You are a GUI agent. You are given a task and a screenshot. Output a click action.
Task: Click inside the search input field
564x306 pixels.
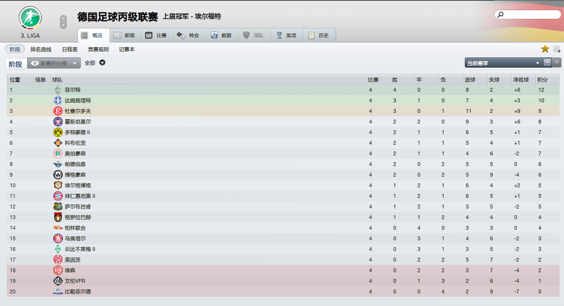531,15
